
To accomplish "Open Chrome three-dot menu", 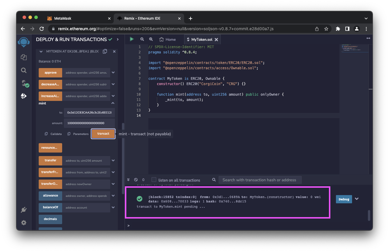I will (x=366, y=29).
